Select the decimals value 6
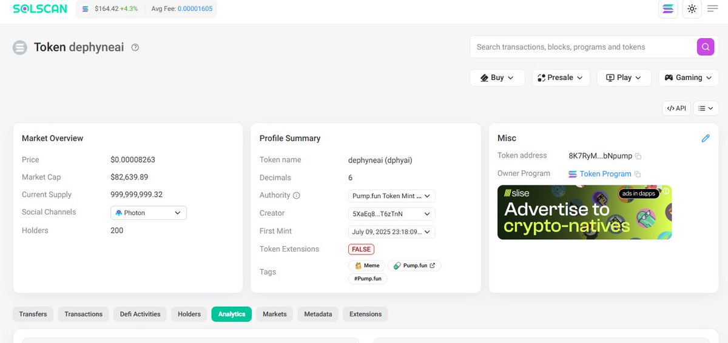The image size is (728, 343). pos(351,178)
